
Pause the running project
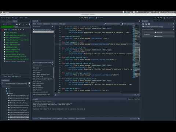158,18
